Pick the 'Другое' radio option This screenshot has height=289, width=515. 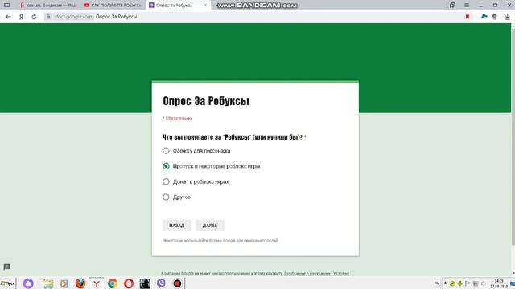166,197
